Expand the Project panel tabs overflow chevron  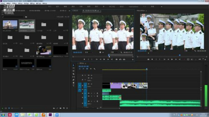[x=69, y=11]
